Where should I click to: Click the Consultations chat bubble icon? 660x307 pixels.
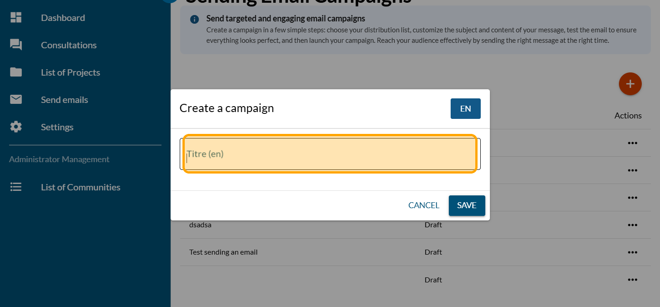coord(16,45)
